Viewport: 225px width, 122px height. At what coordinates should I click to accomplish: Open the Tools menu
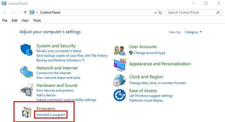(x=37, y=20)
